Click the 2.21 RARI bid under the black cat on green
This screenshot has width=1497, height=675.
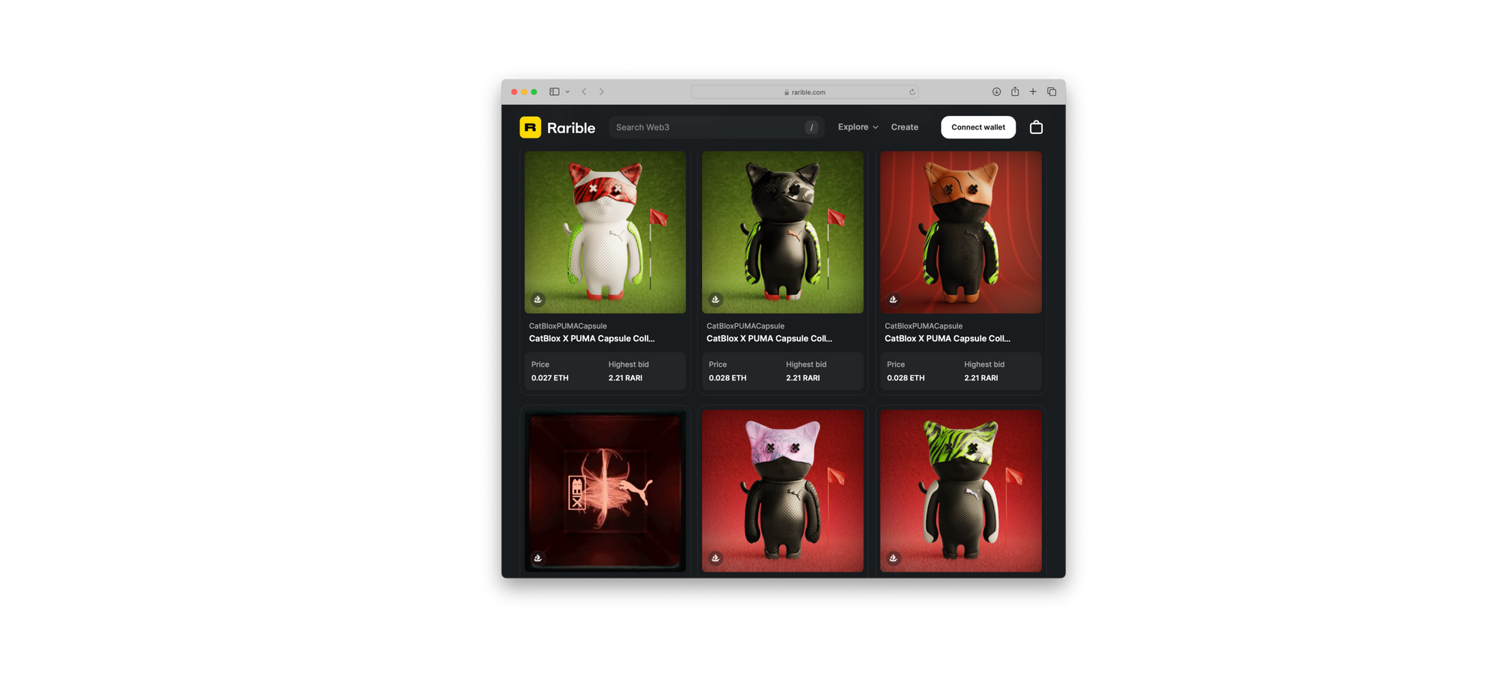[803, 378]
